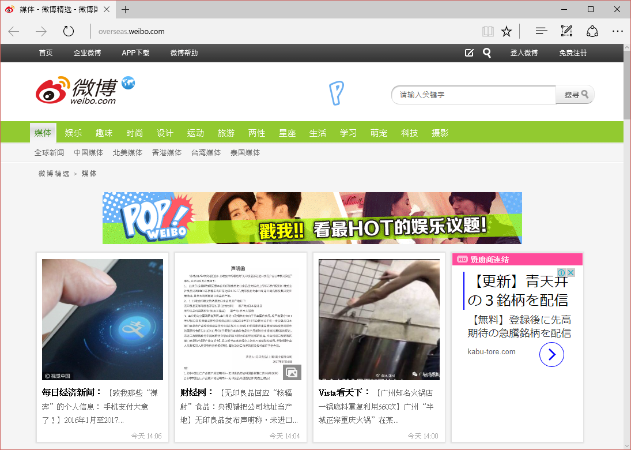
Task: Open the 台湾媒体 subcategory
Action: pyautogui.click(x=206, y=153)
